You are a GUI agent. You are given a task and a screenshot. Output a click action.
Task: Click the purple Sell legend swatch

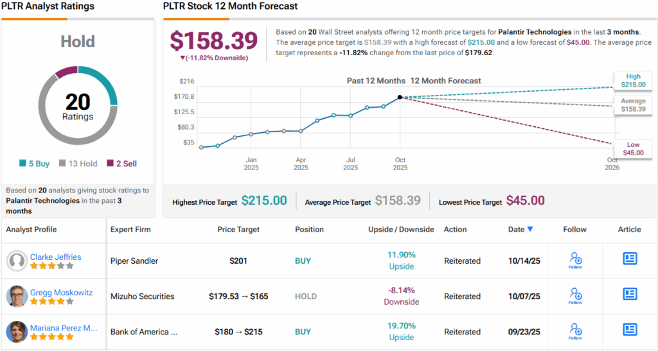click(110, 164)
